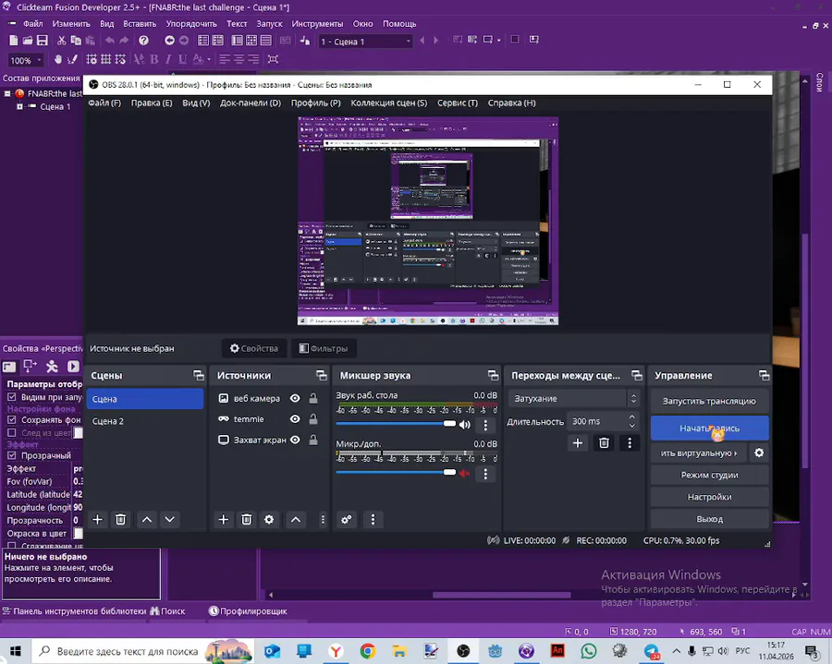Hide the Захват экрана source

[295, 440]
